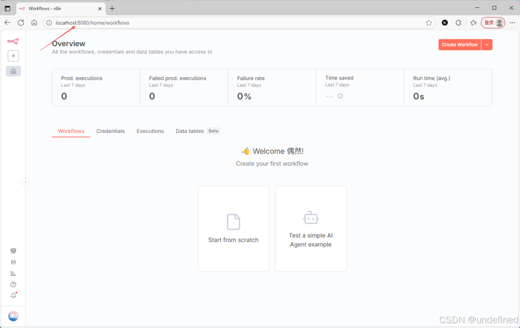
Task: Go back with the browser back arrow
Action: (x=8, y=23)
